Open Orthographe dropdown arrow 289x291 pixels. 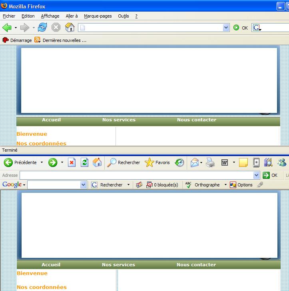click(225, 185)
